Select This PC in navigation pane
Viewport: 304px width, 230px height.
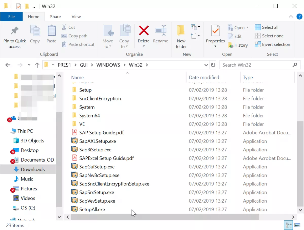point(25,131)
